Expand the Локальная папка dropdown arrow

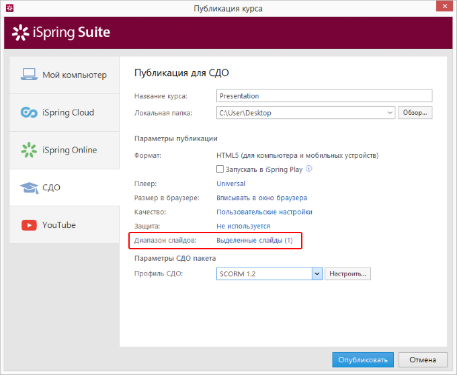390,113
